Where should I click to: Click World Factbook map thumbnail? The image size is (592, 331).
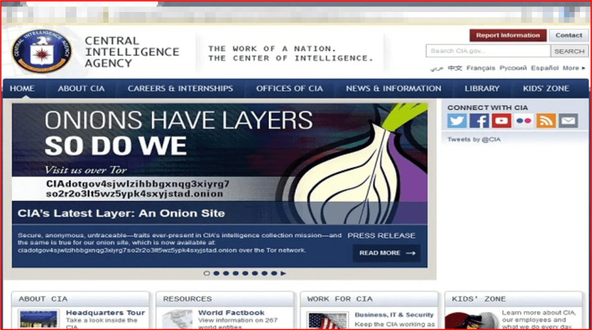[178, 320]
